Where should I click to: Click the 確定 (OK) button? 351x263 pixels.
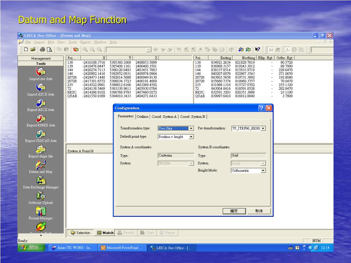coord(234,211)
